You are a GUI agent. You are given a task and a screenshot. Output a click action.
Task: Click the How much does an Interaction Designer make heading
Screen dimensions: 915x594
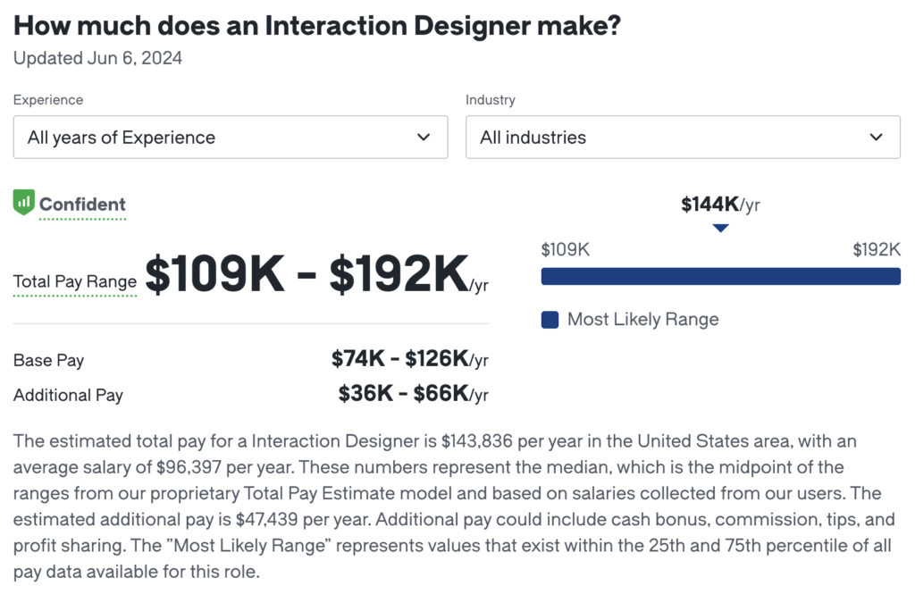(x=317, y=26)
